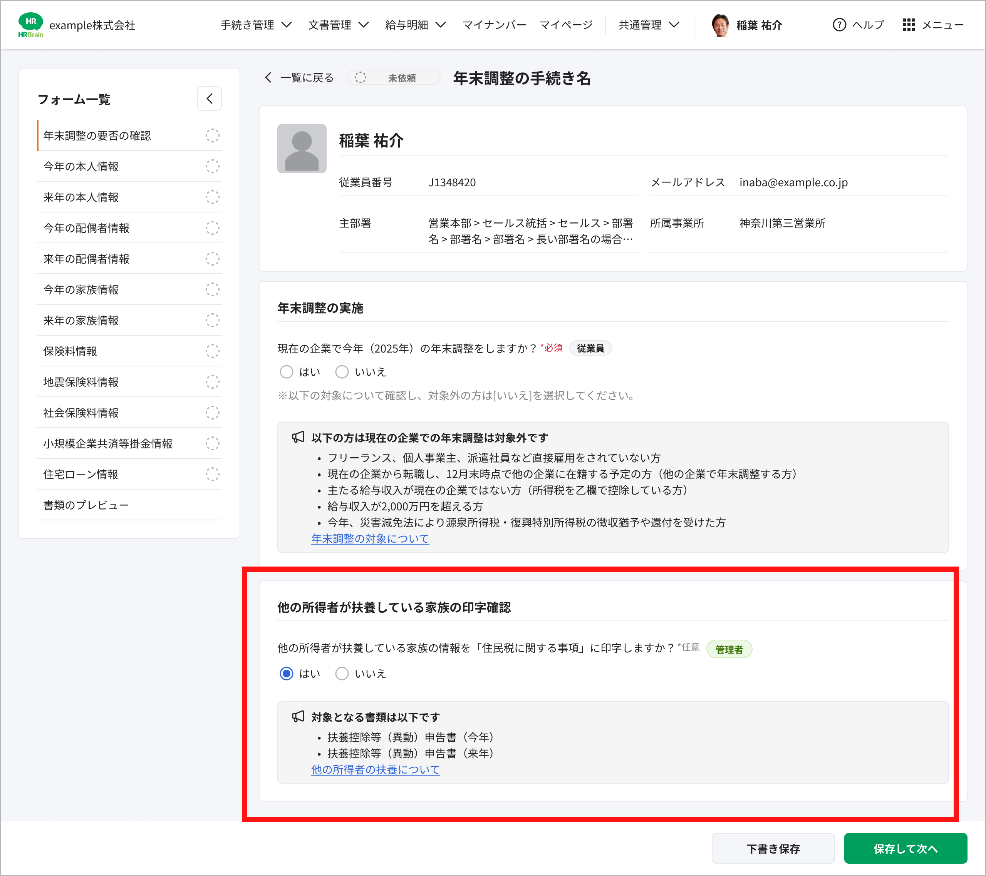This screenshot has height=876, width=986.
Task: Expand the 文書管理 dropdown menu
Action: [x=338, y=25]
